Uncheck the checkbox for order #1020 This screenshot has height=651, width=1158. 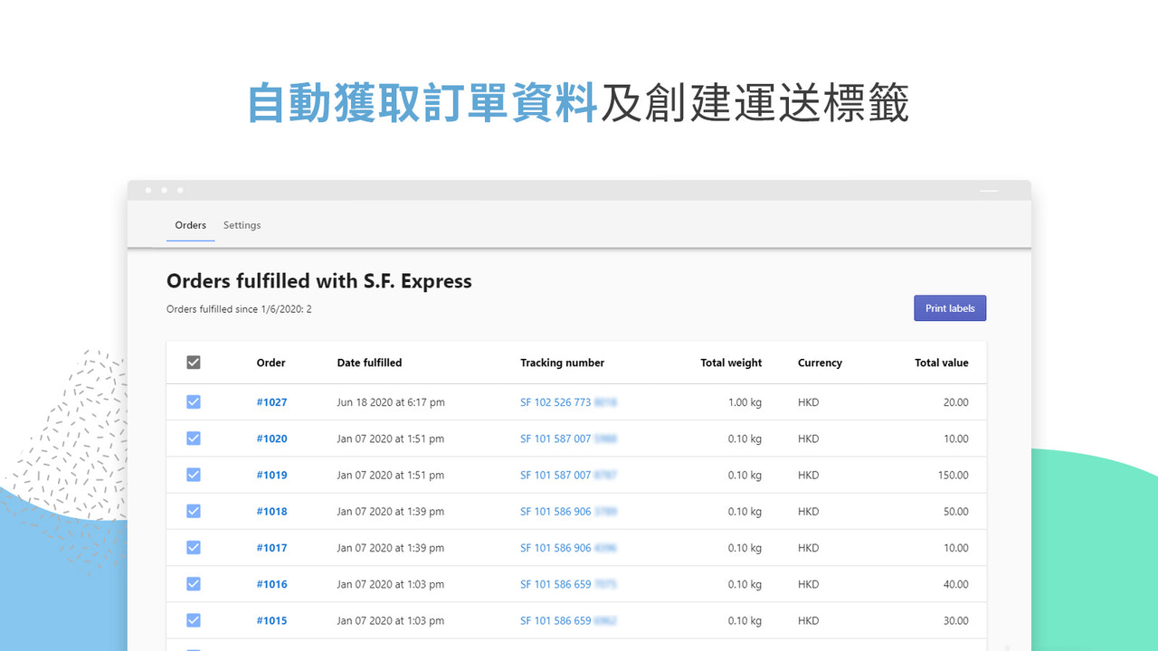194,439
